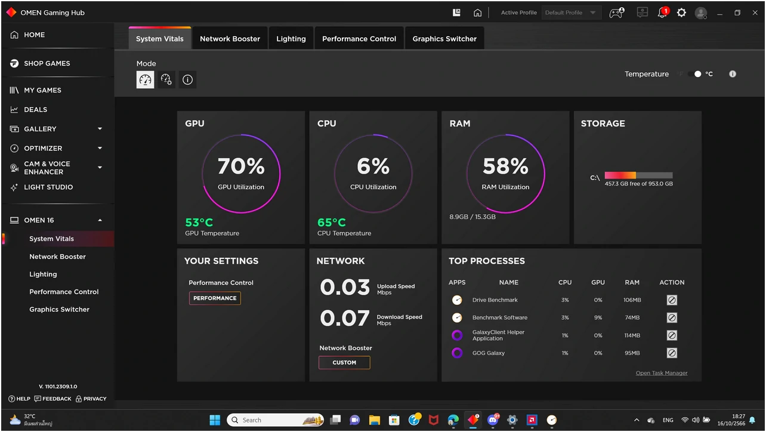
Task: End the Drive Benchmark process
Action: point(672,300)
